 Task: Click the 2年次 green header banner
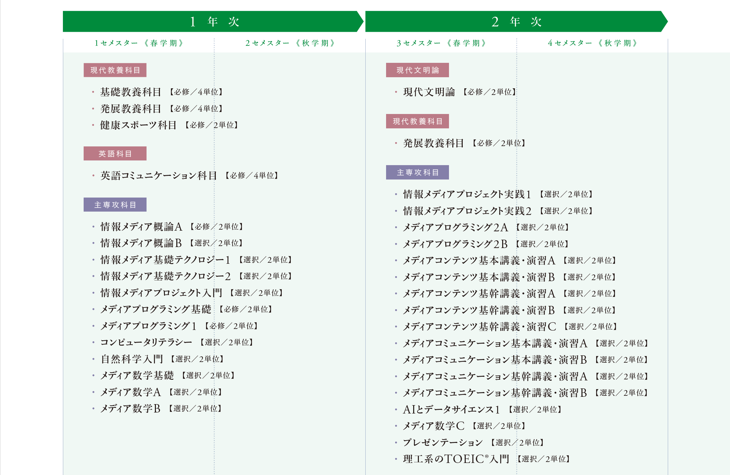(x=516, y=21)
